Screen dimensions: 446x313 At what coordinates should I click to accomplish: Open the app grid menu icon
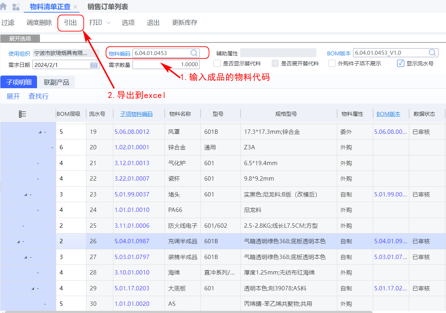click(16, 7)
